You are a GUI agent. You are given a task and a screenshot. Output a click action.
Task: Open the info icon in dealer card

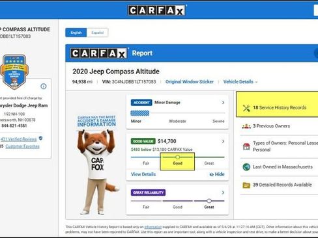(44, 86)
